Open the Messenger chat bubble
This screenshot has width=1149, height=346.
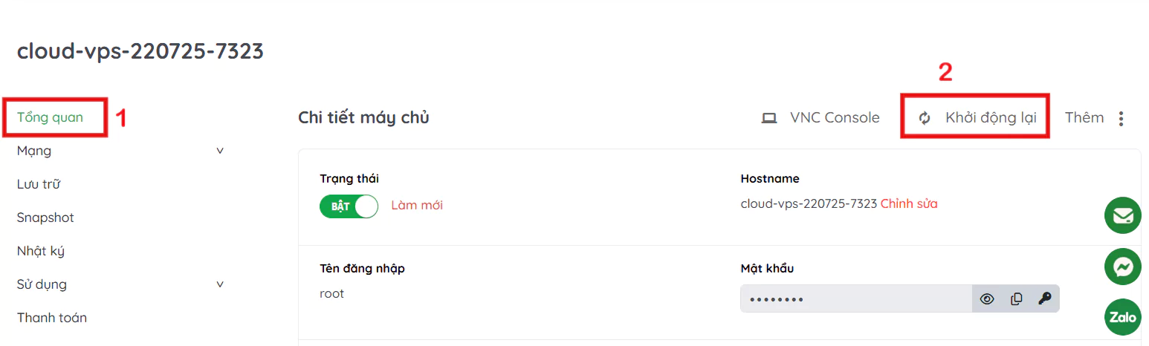pos(1123,267)
